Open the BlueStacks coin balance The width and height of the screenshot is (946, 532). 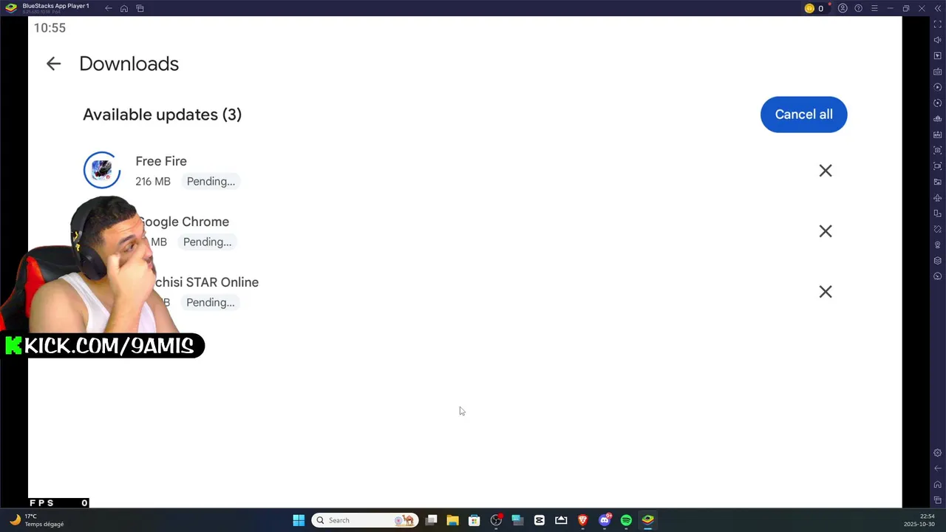[x=814, y=8]
